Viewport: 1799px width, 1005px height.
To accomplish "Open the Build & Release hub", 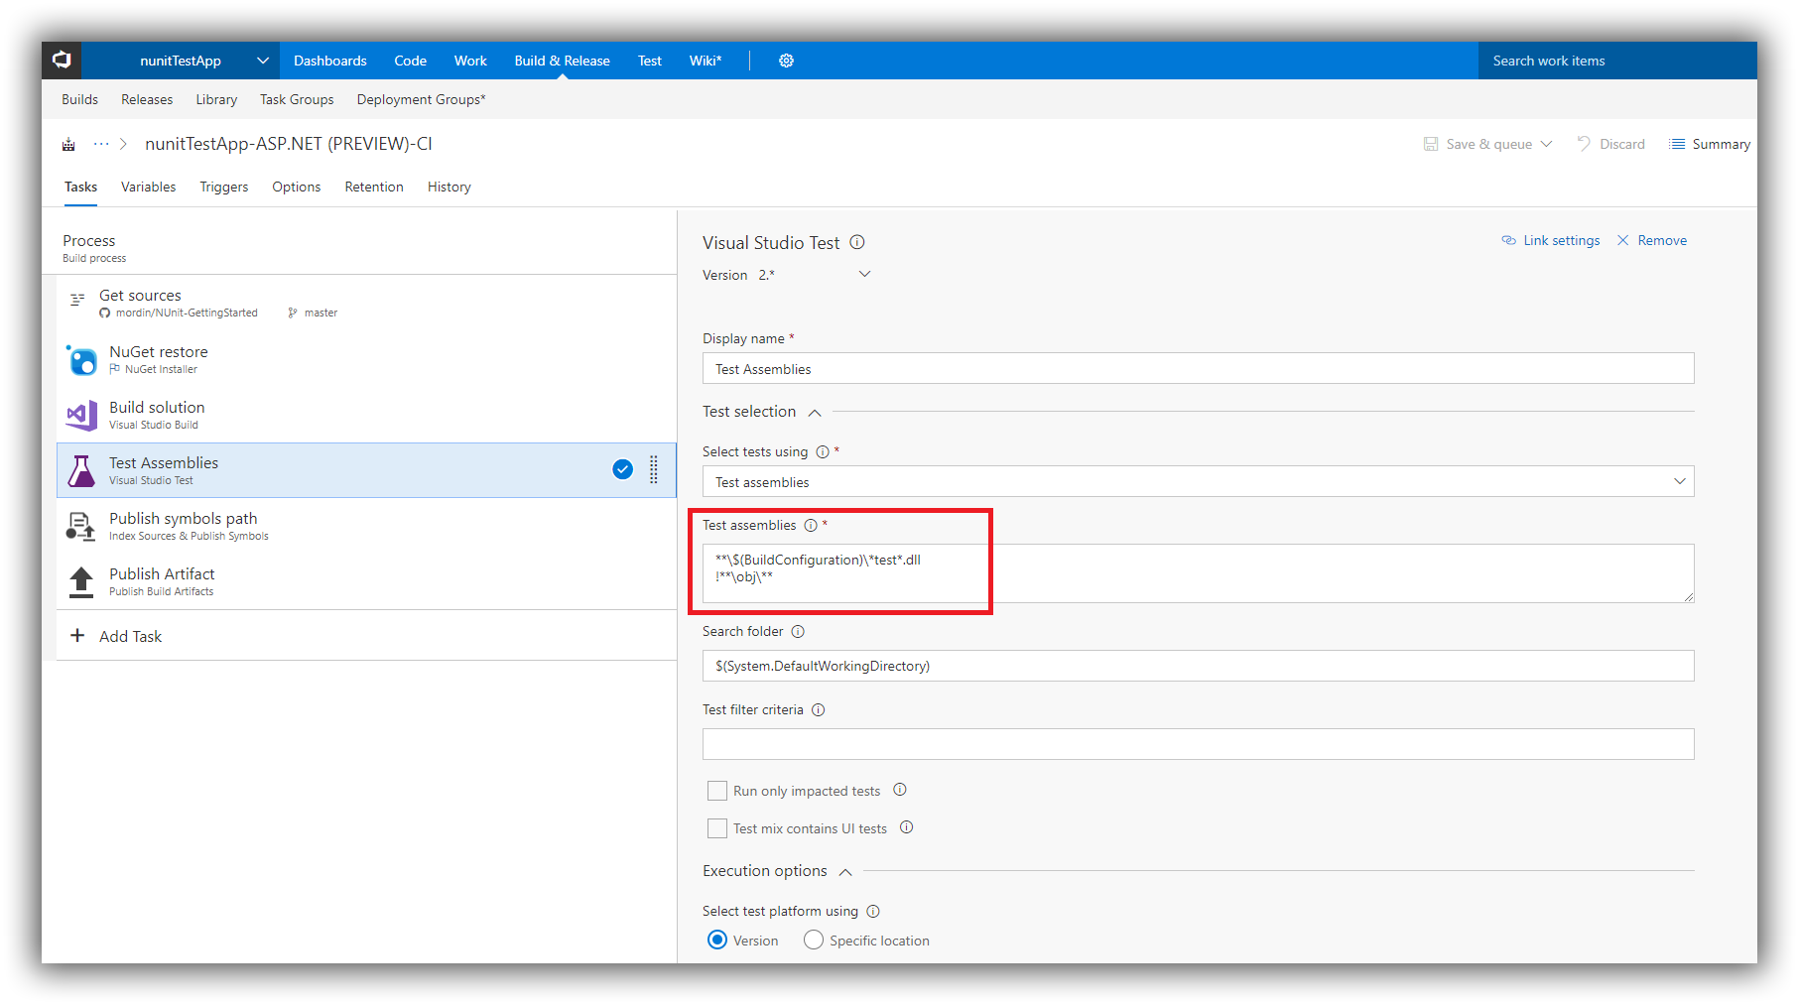I will (562, 61).
